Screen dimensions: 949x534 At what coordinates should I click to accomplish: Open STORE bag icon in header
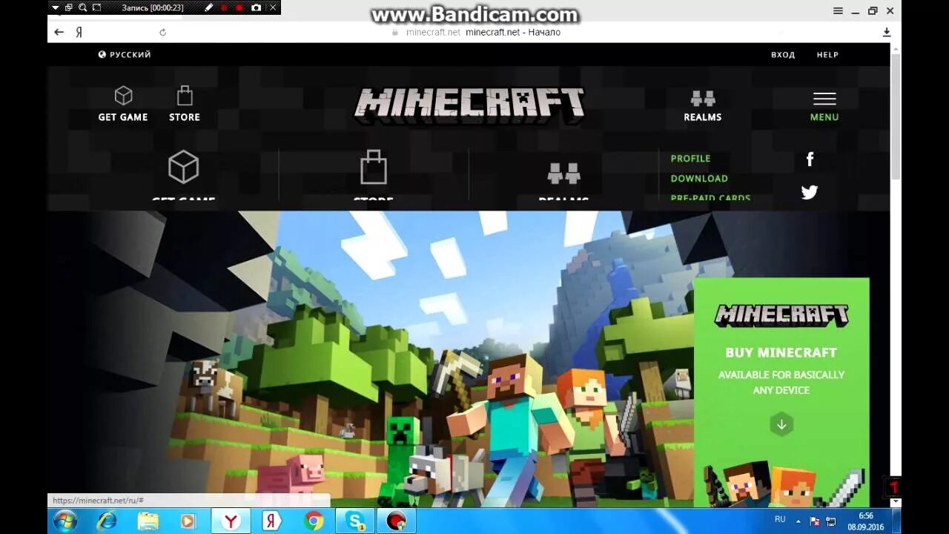pos(185,96)
